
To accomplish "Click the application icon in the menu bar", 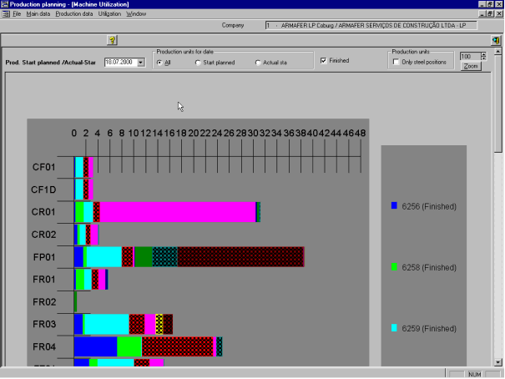I will pos(5,14).
